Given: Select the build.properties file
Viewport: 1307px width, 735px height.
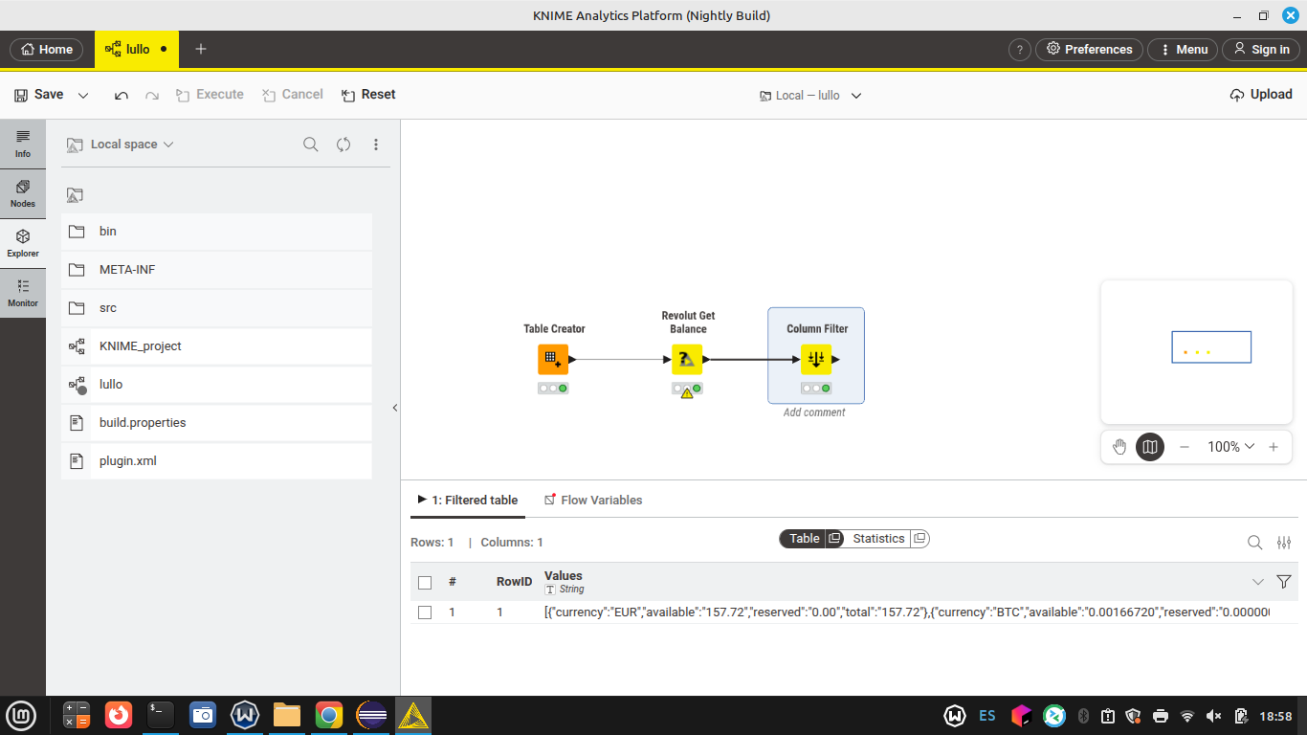Looking at the screenshot, I should pyautogui.click(x=216, y=423).
